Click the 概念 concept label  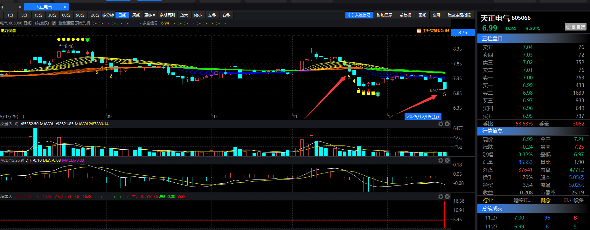(x=545, y=200)
